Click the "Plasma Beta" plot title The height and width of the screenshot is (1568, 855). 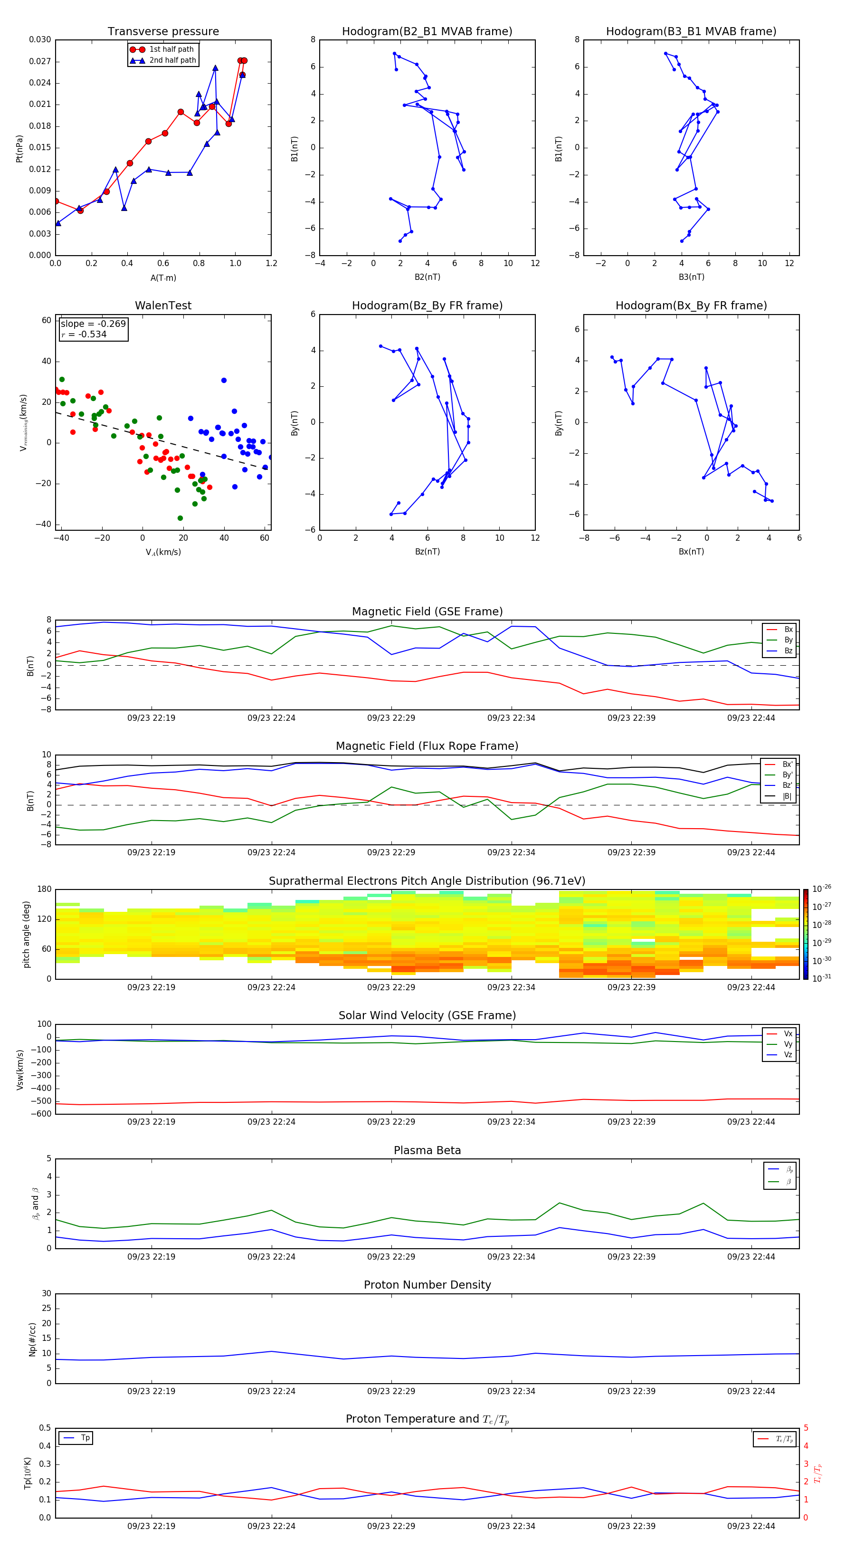427,1151
